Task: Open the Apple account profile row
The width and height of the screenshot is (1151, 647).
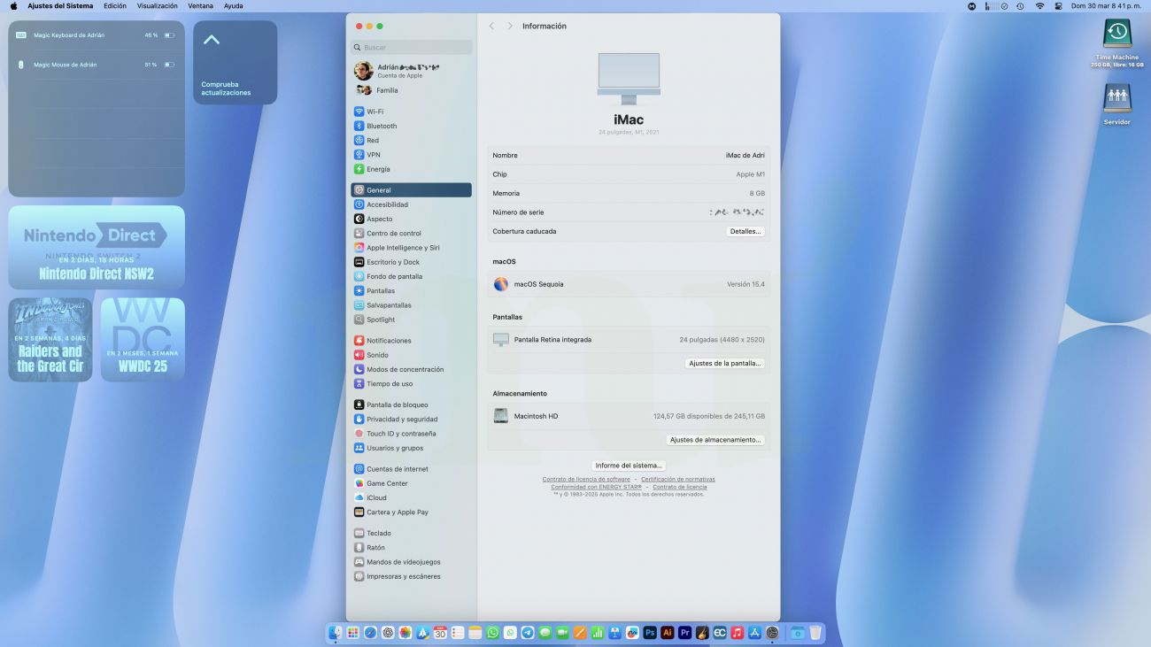Action: [x=411, y=71]
